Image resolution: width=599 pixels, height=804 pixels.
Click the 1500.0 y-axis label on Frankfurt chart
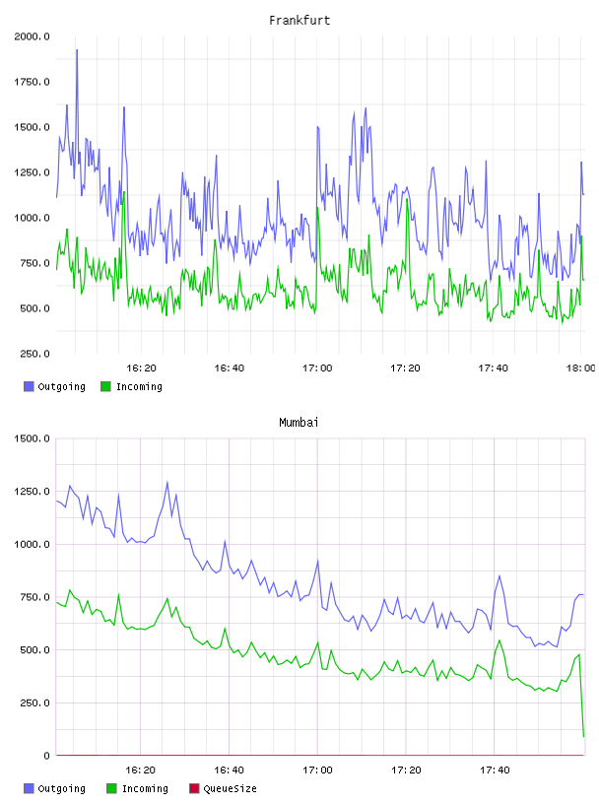32,127
